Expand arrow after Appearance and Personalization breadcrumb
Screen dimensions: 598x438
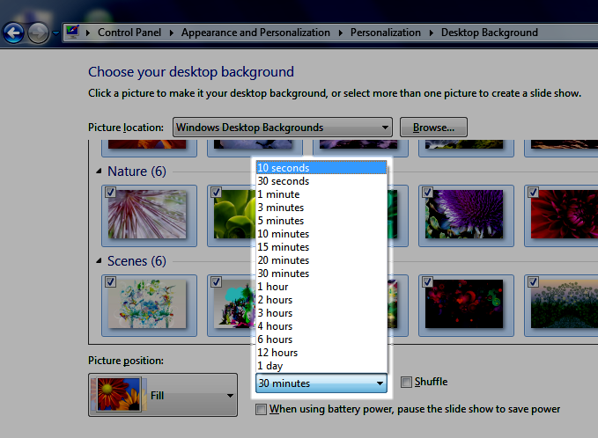[340, 33]
